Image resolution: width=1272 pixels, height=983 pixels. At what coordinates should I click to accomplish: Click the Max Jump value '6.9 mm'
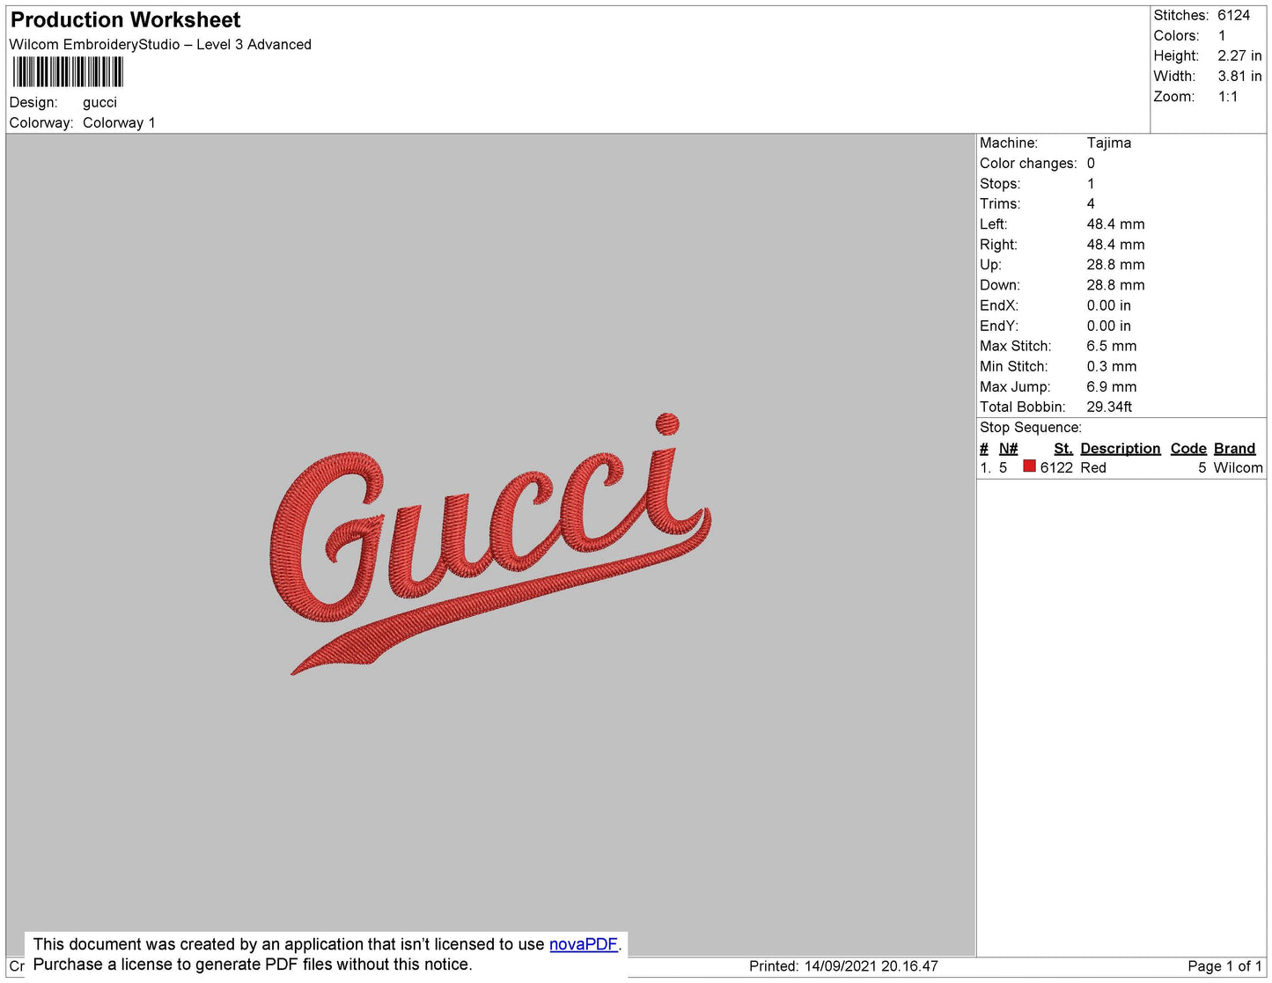(x=1111, y=386)
